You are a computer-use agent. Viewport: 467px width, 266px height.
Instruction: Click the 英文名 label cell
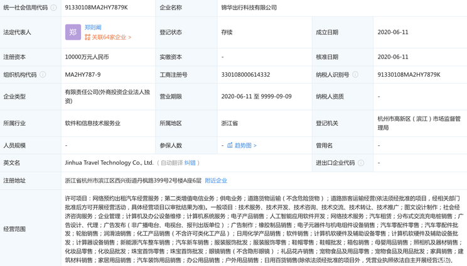(x=30, y=163)
